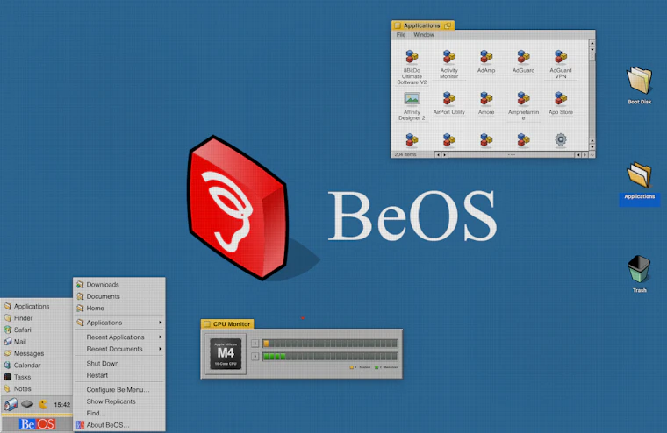Viewport: 667px width, 433px height.
Task: Open the Activity Monitor app icon
Action: (x=448, y=57)
